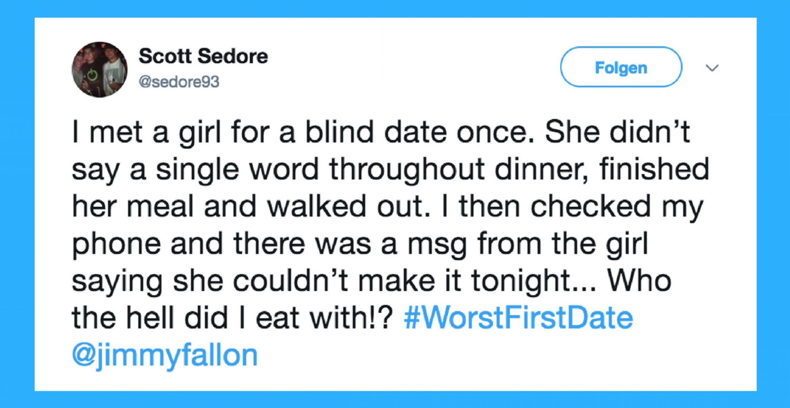Image resolution: width=790 pixels, height=408 pixels.
Task: Click the Scott Sedore display name
Action: (x=203, y=56)
